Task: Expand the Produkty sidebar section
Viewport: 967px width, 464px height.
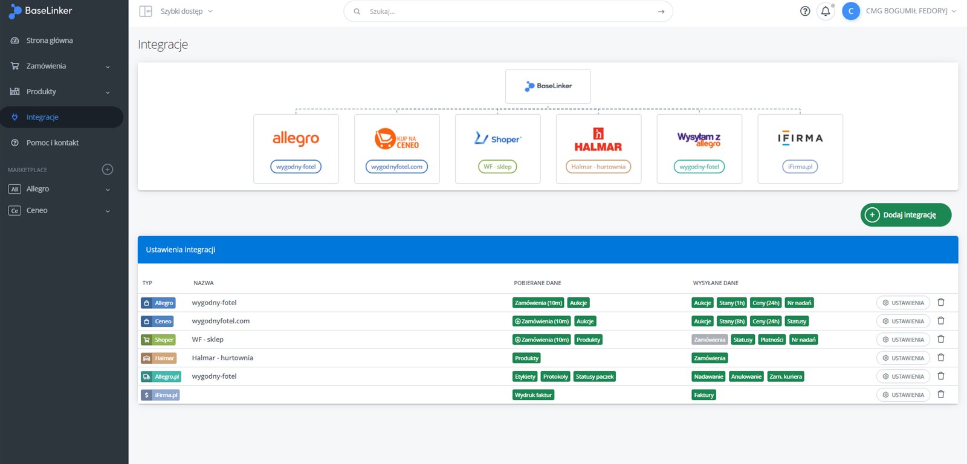Action: [x=60, y=92]
